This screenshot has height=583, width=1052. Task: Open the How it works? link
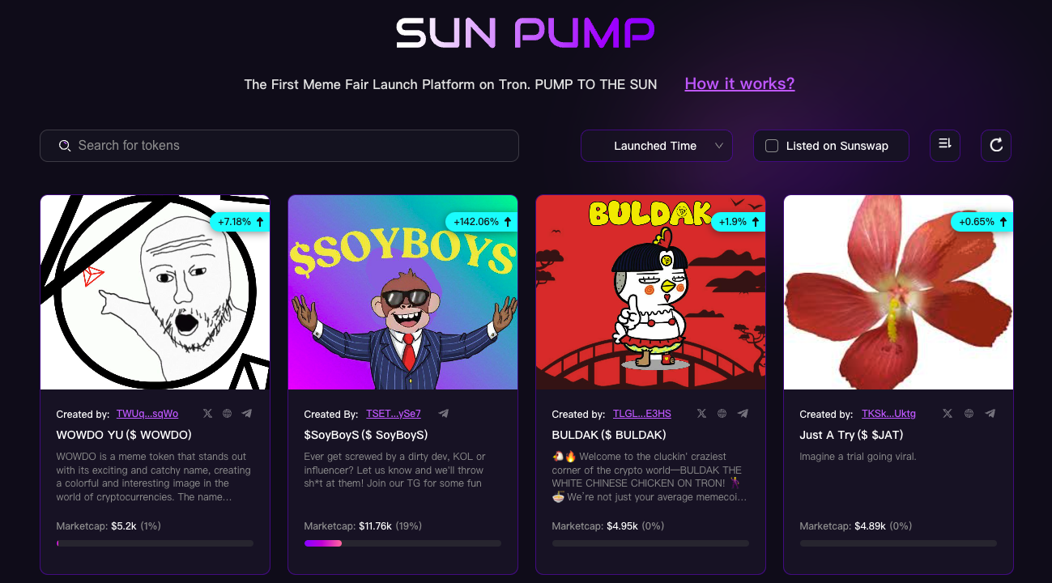(739, 83)
